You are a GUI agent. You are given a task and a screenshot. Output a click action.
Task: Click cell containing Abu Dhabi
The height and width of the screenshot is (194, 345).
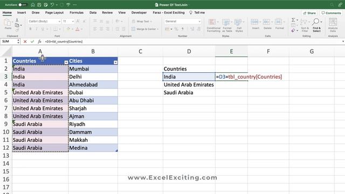(x=93, y=101)
